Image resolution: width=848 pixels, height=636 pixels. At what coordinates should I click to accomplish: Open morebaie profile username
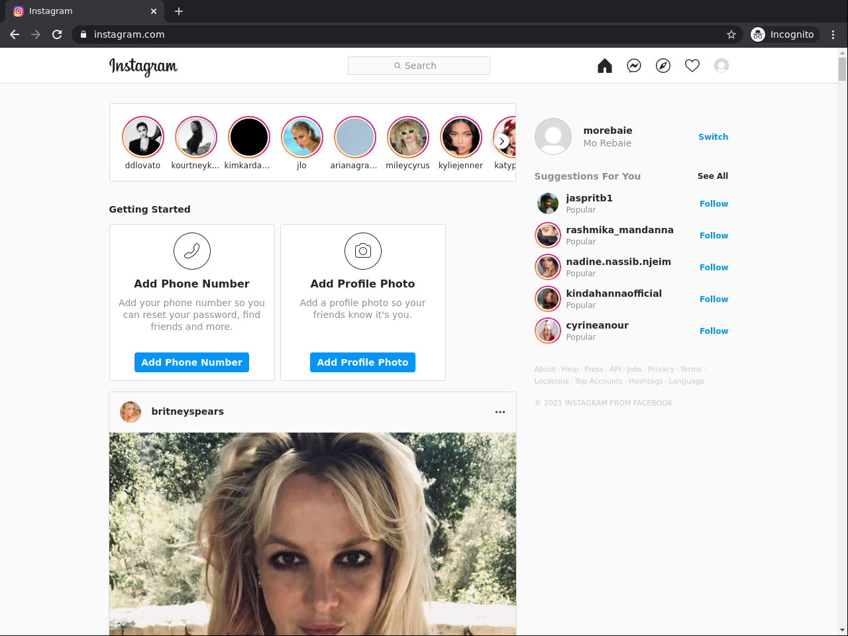point(608,131)
